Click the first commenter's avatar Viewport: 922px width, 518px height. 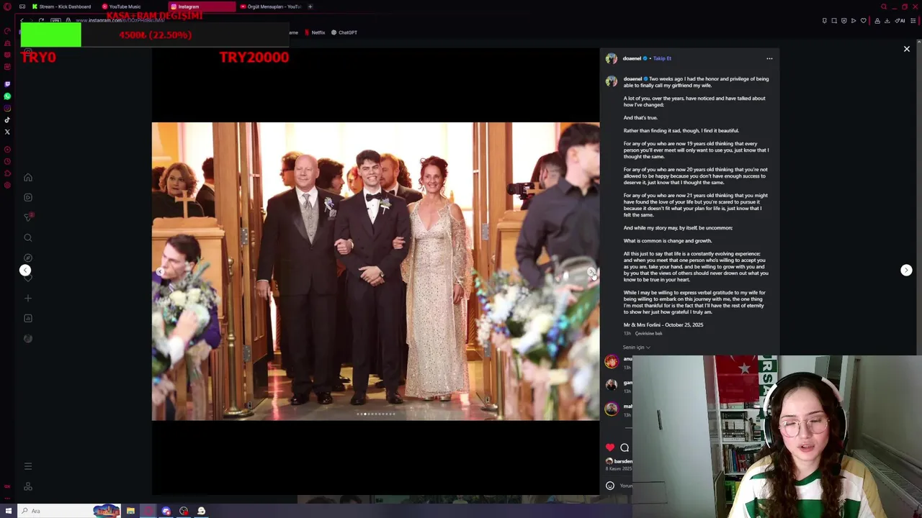tap(612, 361)
